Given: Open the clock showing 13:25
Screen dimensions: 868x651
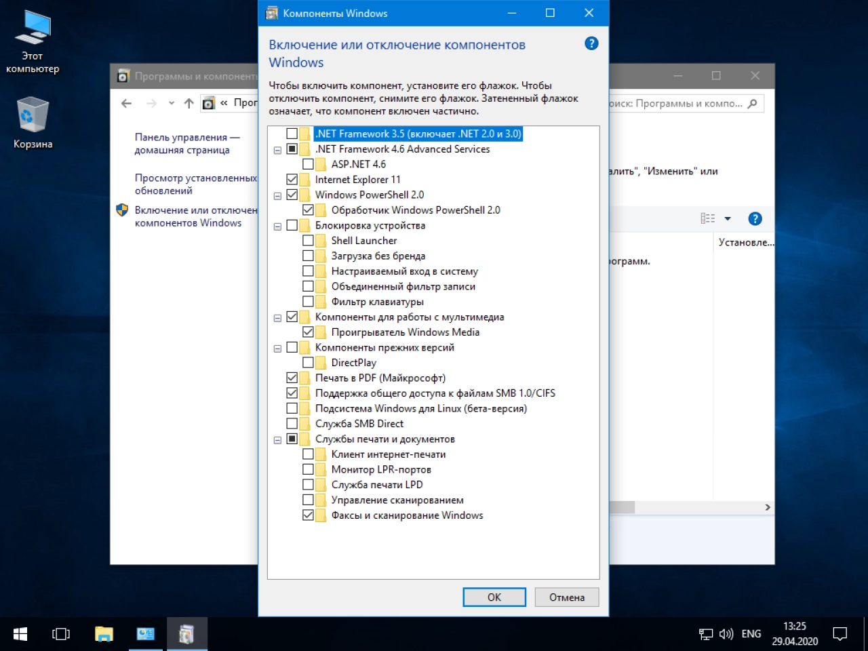Looking at the screenshot, I should (x=795, y=634).
